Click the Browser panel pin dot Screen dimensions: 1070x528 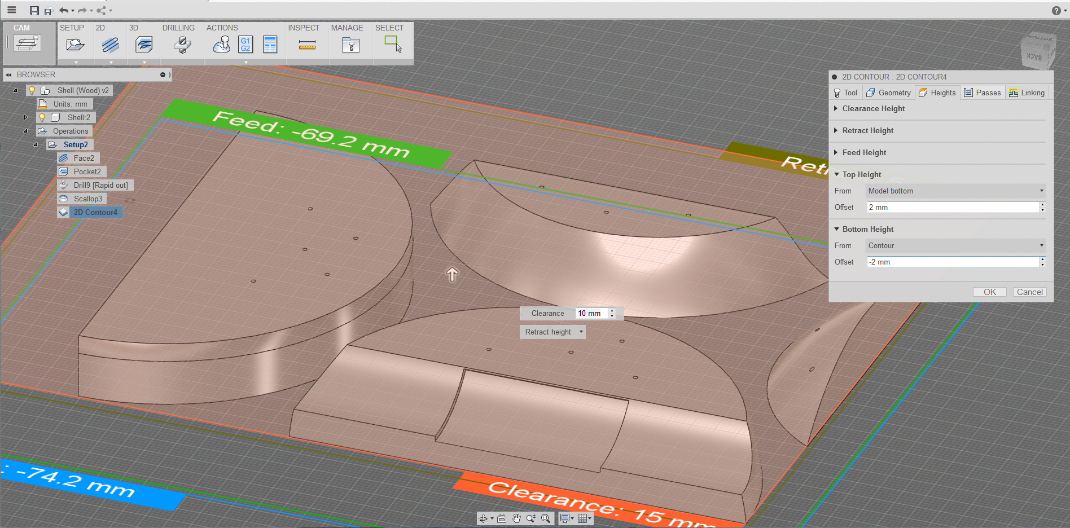coord(163,74)
